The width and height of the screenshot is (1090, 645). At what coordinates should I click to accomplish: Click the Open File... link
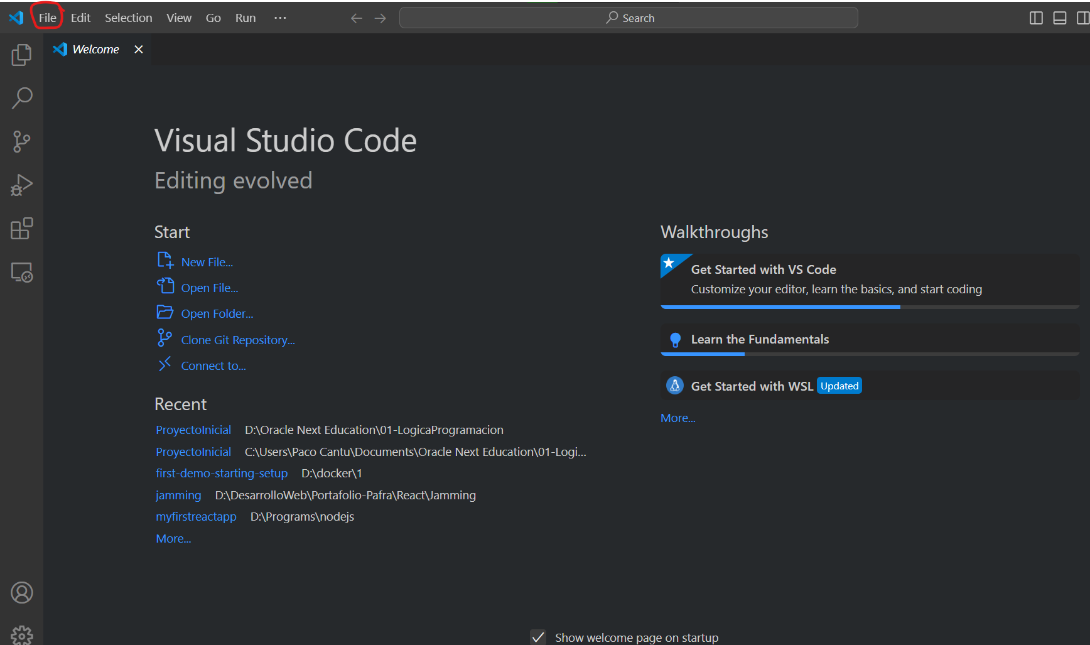click(210, 288)
